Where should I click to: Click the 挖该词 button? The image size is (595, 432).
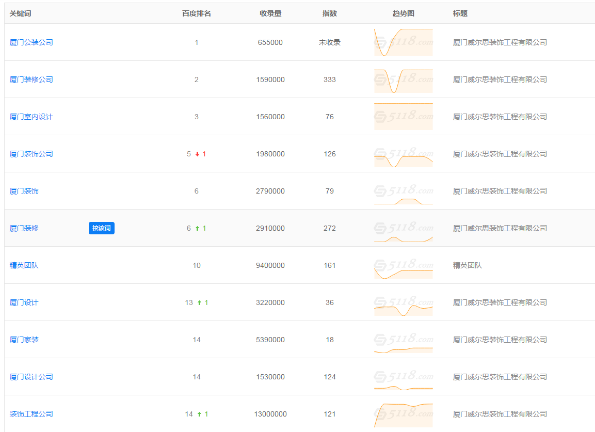point(101,228)
